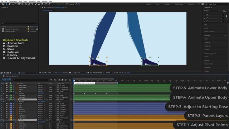229x129 pixels.
Task: Click the trash icon in Project panel
Action: click(x=19, y=73)
